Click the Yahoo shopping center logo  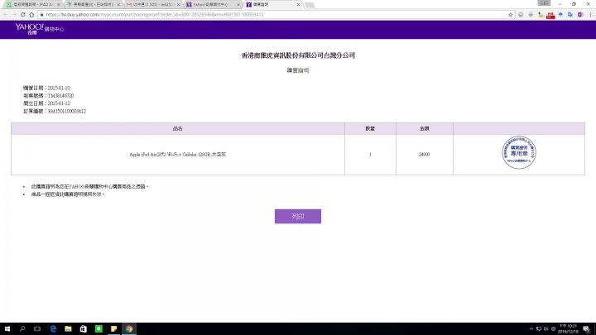40,29
